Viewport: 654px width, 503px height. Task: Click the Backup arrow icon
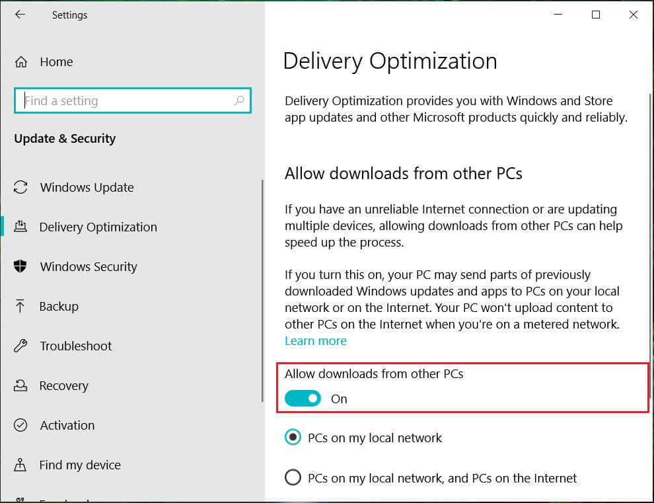tap(20, 306)
